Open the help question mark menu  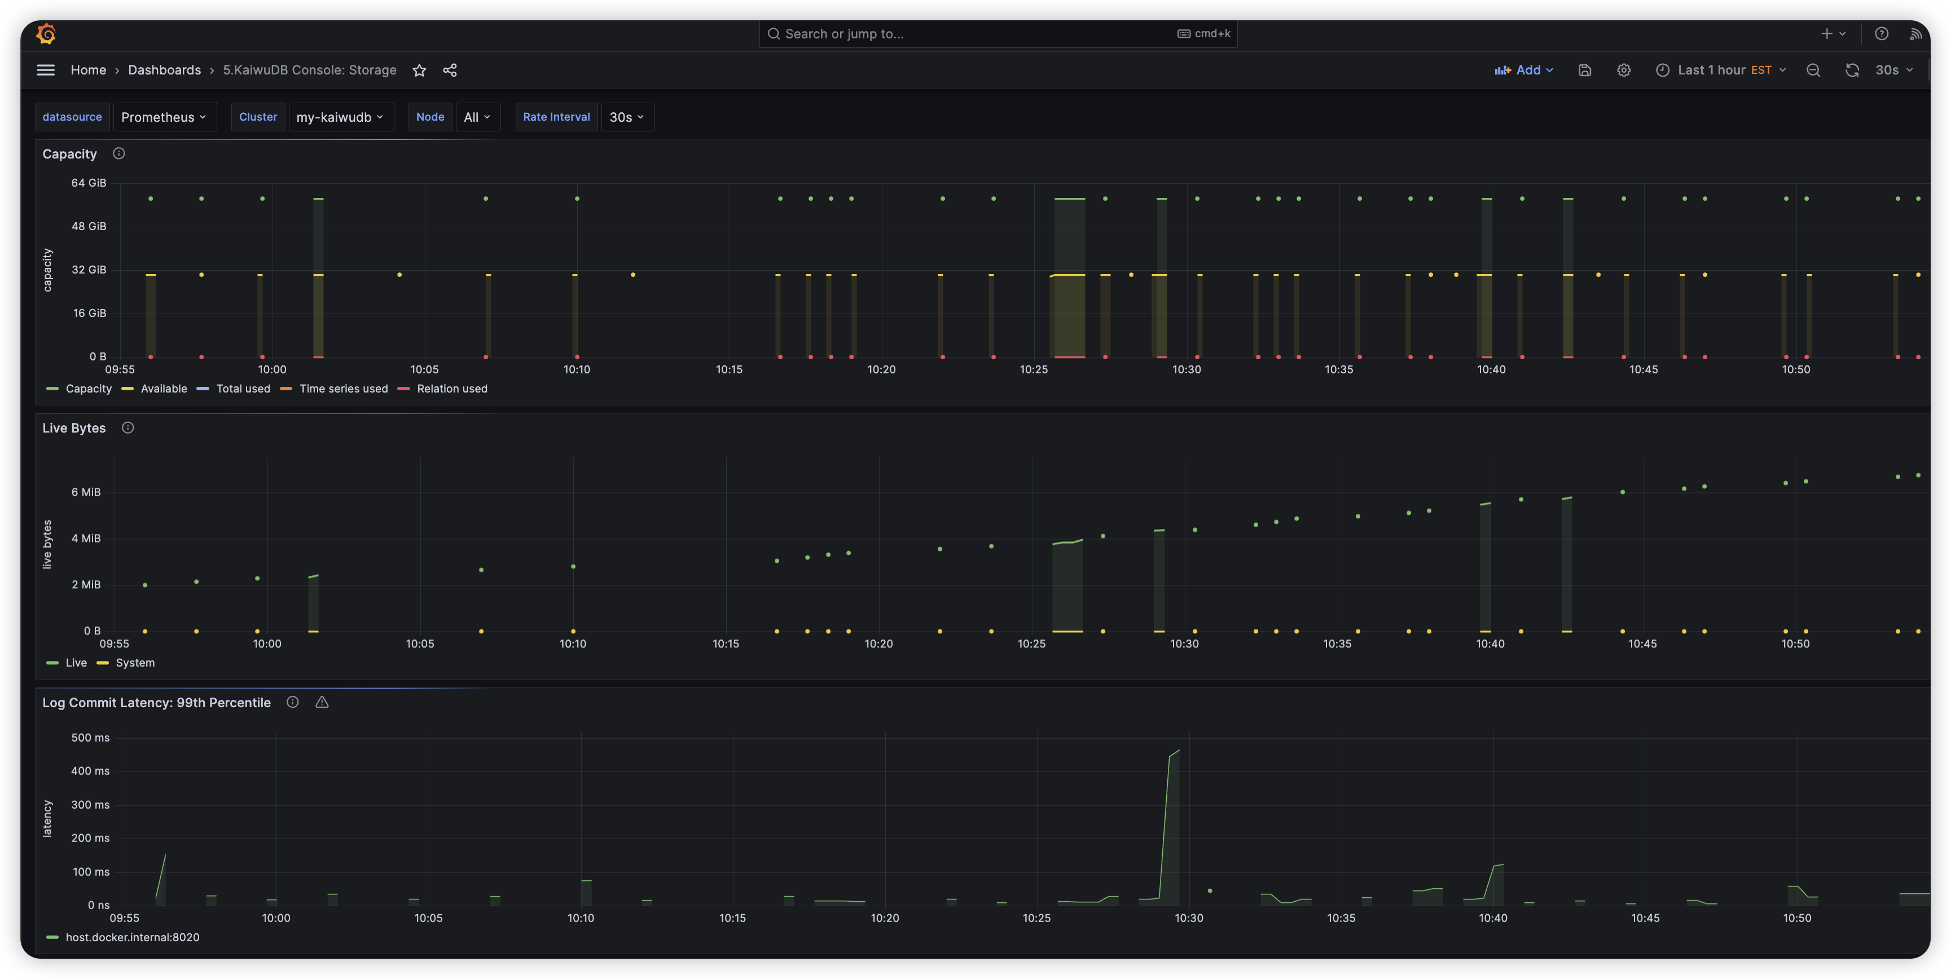pos(1881,33)
